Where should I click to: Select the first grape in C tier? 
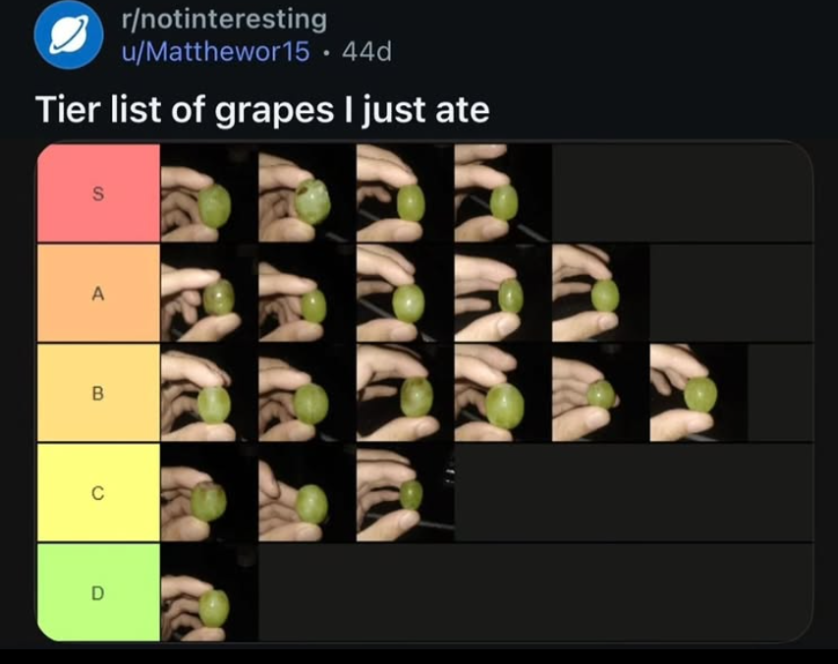pos(208,493)
